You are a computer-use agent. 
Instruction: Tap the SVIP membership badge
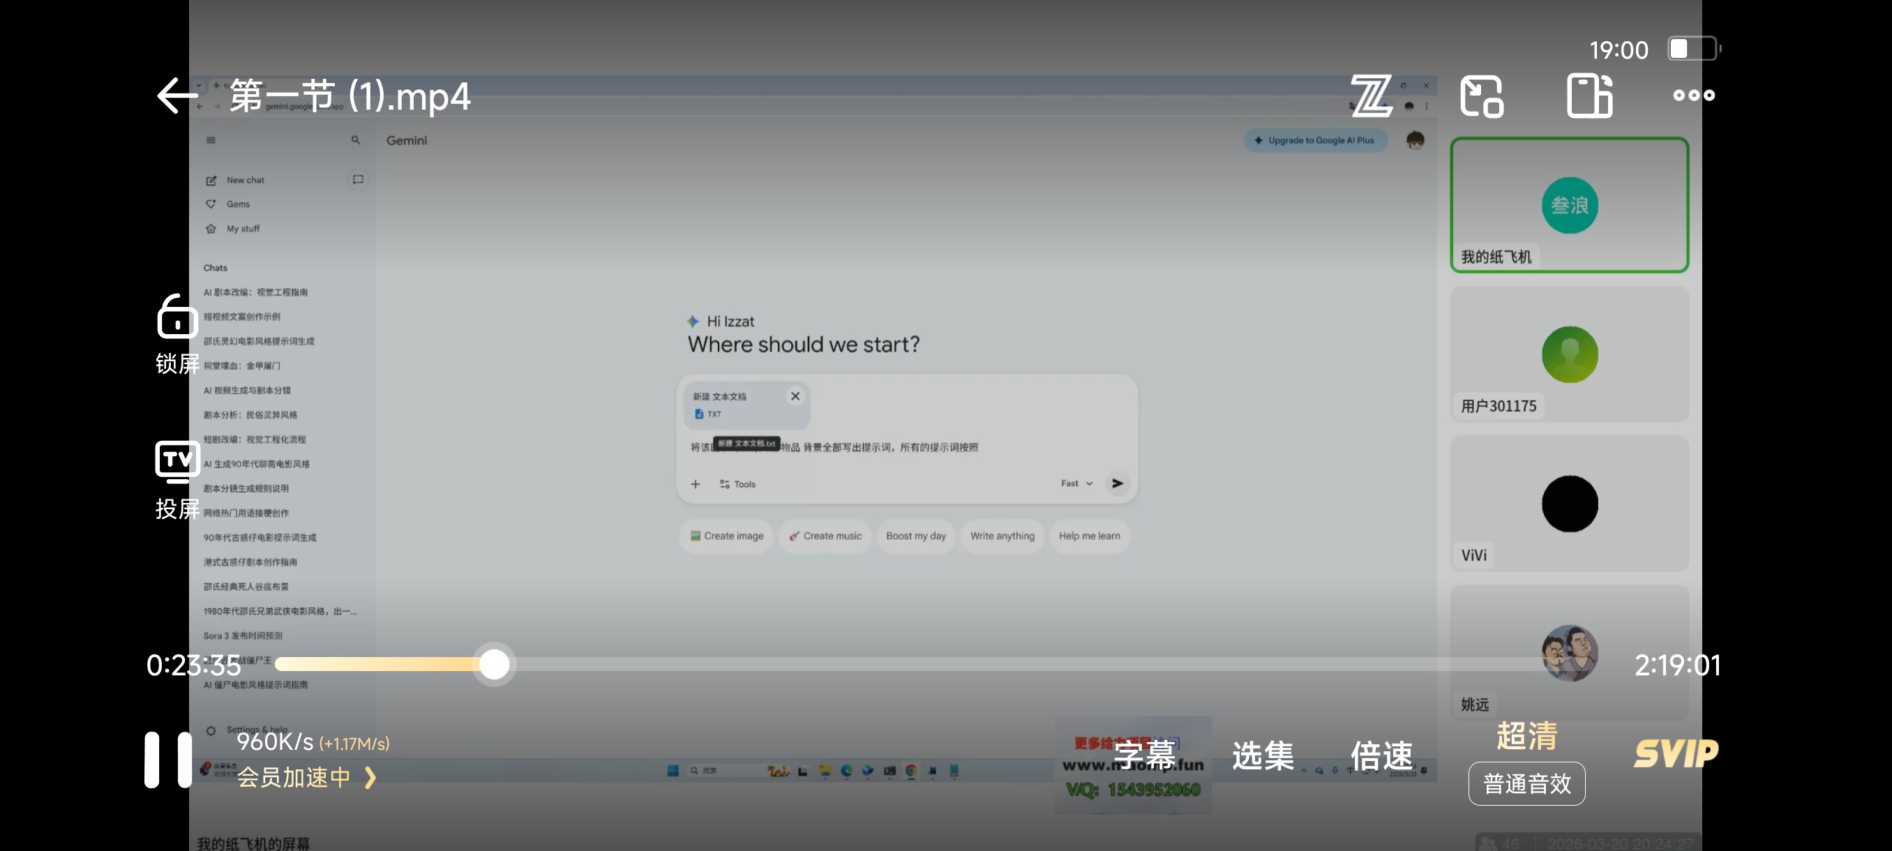[x=1676, y=753]
